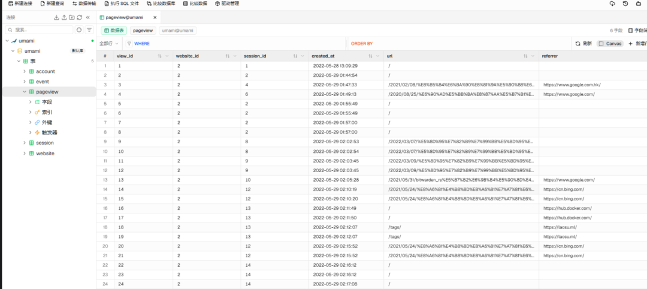Open the 字段筛选 field filter button
This screenshot has height=289, width=647.
tap(637, 31)
